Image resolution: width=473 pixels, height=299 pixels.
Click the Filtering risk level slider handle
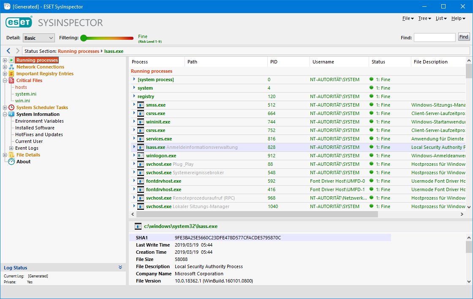click(84, 38)
